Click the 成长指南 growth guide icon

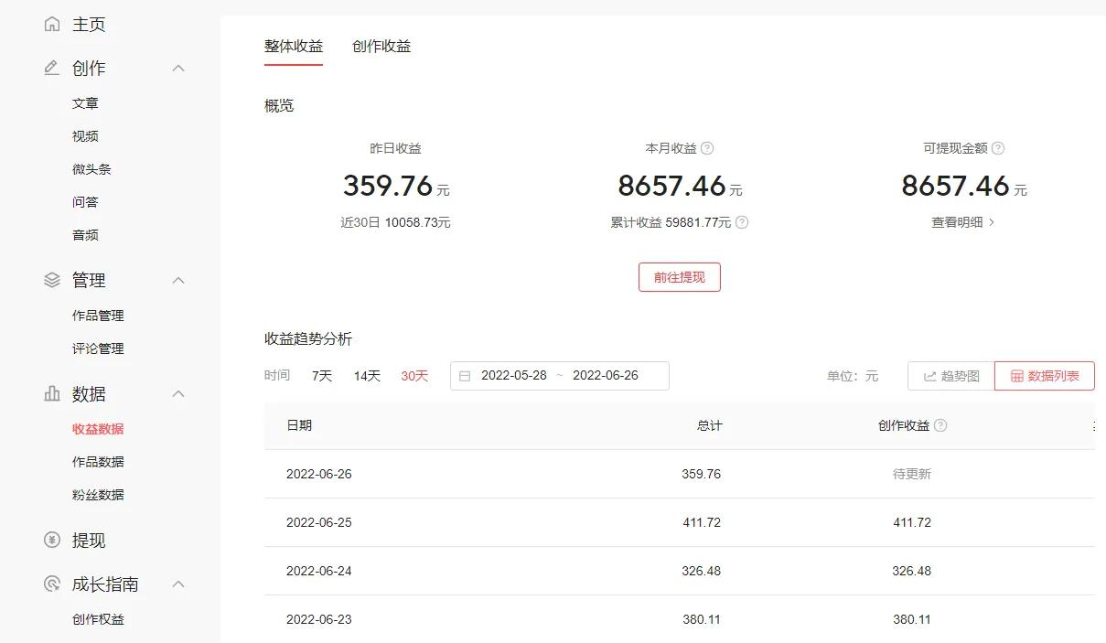[52, 584]
